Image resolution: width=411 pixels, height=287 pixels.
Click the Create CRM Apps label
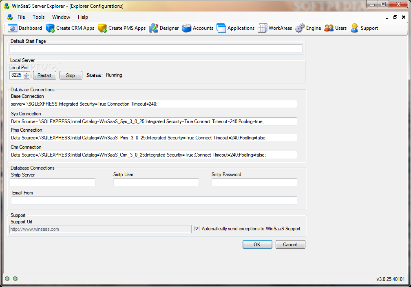coord(75,28)
